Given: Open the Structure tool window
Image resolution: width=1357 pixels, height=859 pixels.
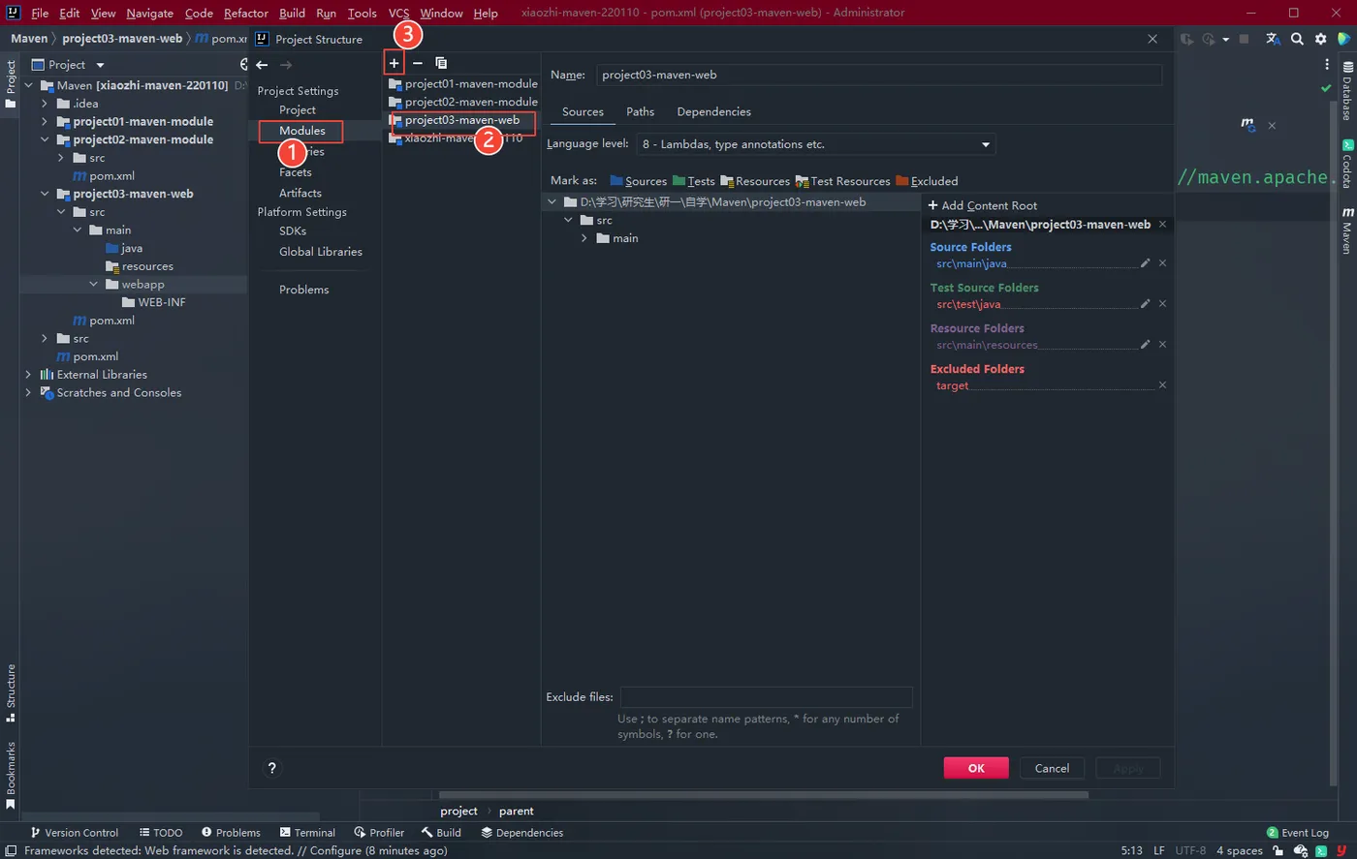Looking at the screenshot, I should click(x=11, y=693).
